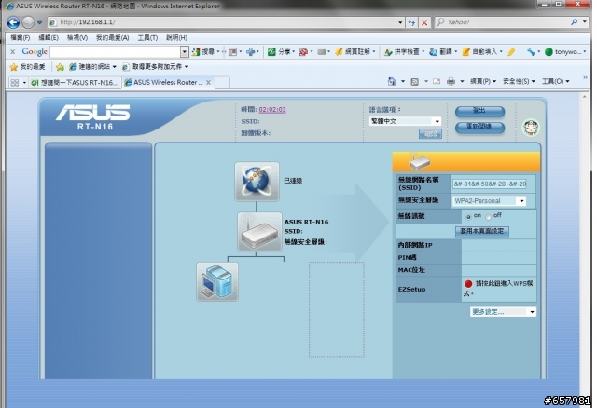Click the browser address bar
Screen dimensions: 597x408
click(x=227, y=22)
